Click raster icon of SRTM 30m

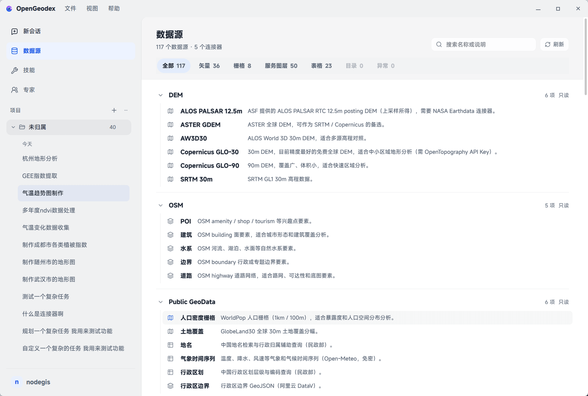click(171, 179)
